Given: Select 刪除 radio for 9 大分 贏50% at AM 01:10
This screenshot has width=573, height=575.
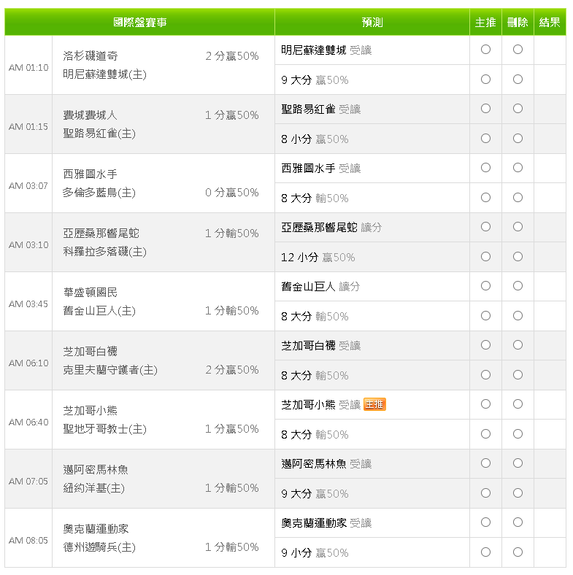Looking at the screenshot, I should [518, 80].
